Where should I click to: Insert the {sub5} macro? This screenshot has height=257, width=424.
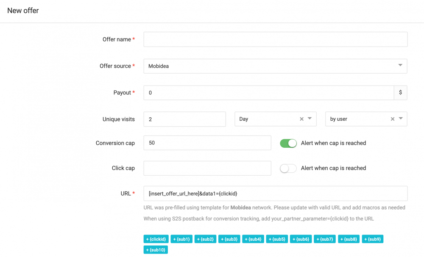point(277,239)
